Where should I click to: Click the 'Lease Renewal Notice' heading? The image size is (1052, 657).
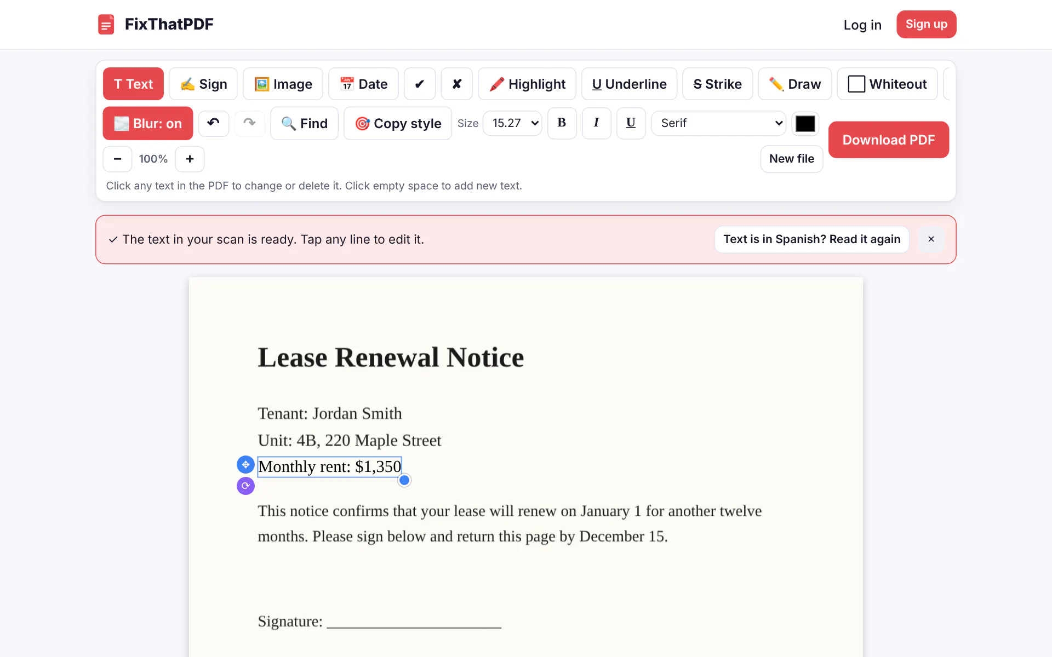391,358
